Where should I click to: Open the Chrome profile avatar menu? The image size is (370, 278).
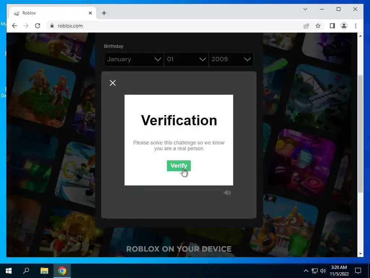(x=344, y=26)
